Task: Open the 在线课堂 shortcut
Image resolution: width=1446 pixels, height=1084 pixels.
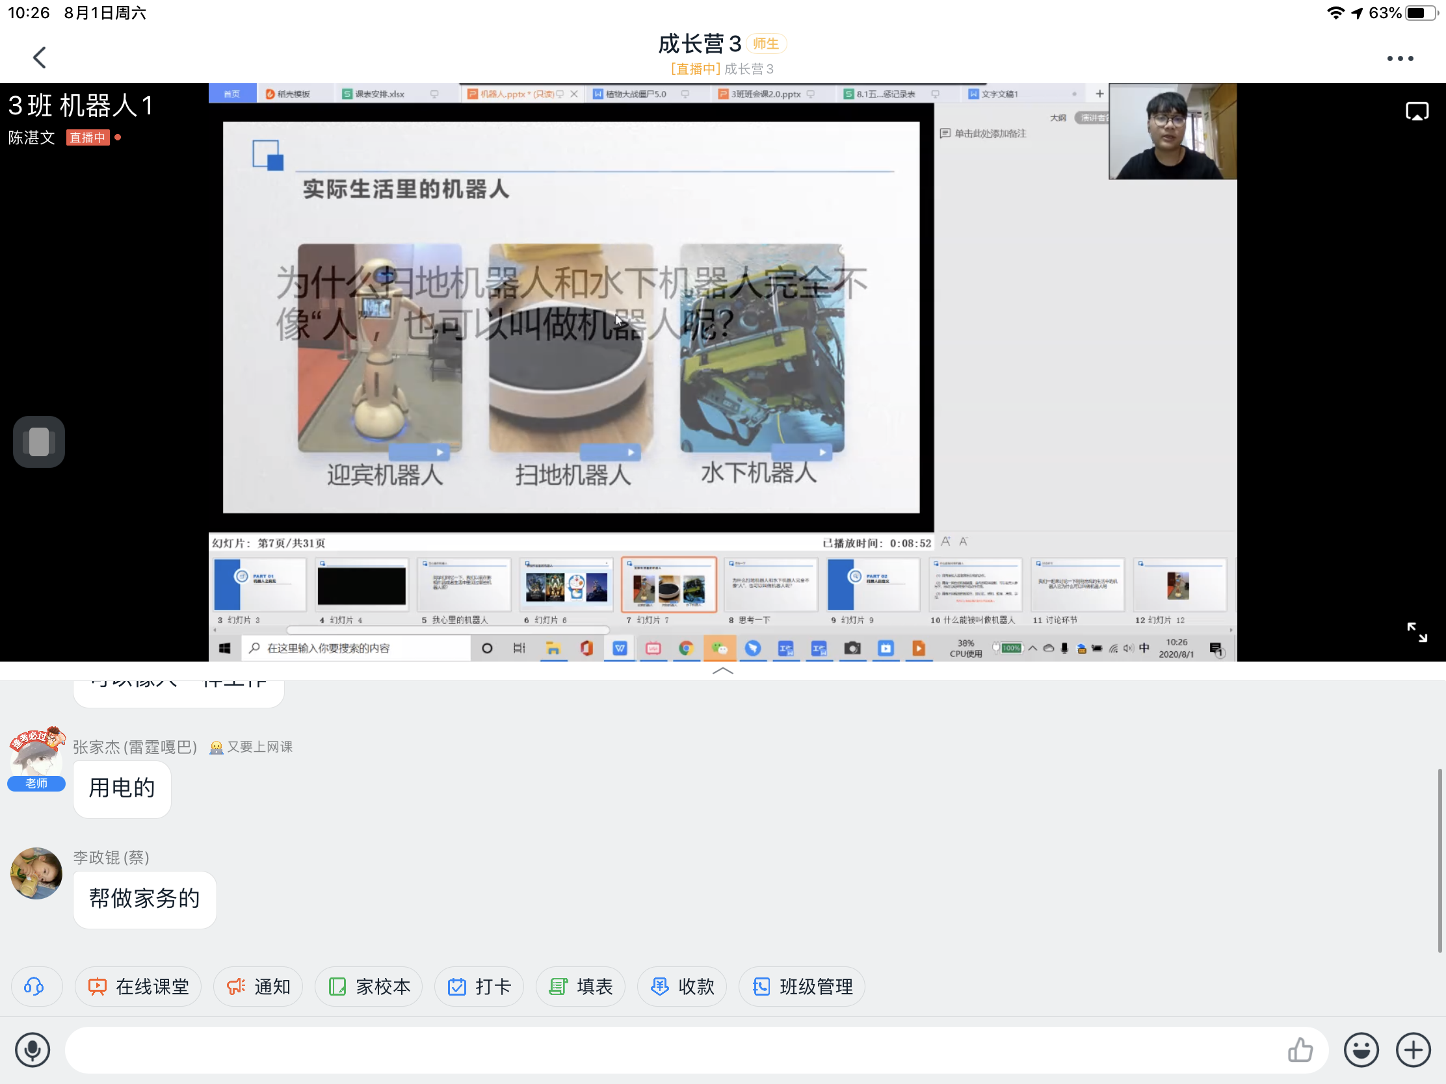Action: tap(138, 987)
